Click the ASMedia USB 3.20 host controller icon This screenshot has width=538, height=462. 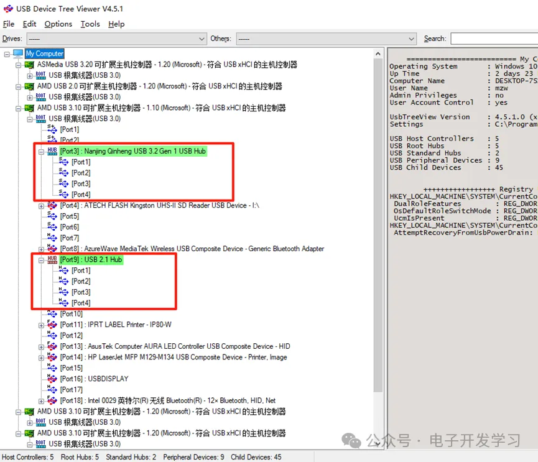point(29,65)
